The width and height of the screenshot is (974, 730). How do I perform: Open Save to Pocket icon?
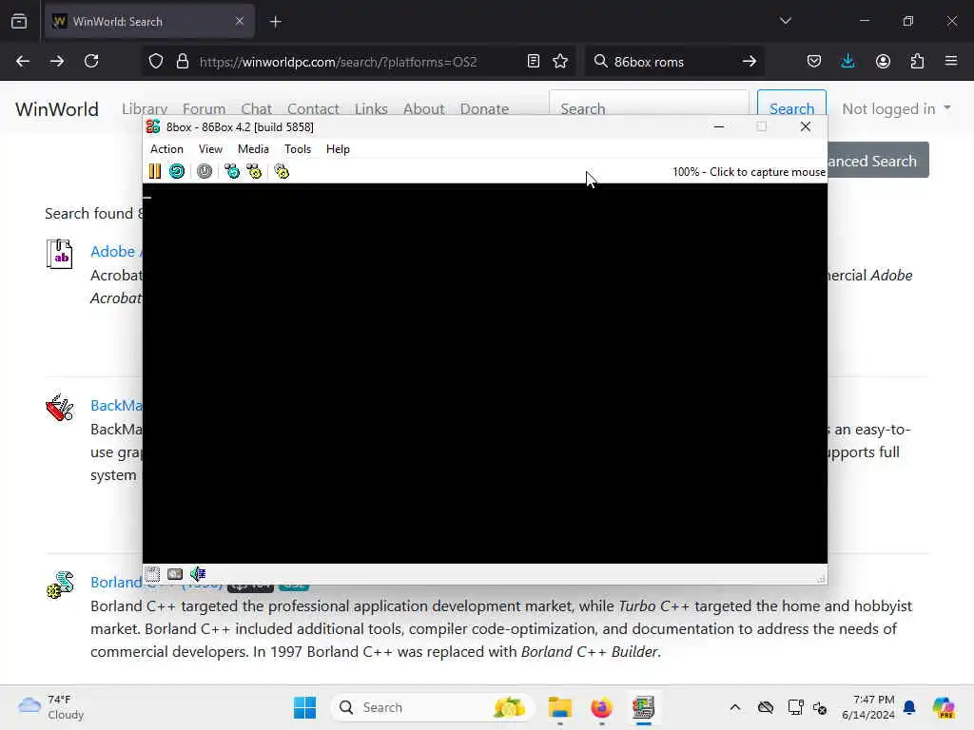coord(814,62)
